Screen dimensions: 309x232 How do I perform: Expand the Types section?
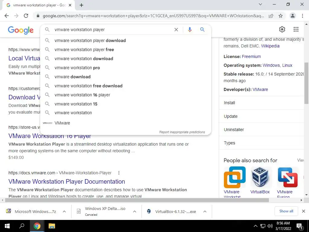click(x=262, y=143)
